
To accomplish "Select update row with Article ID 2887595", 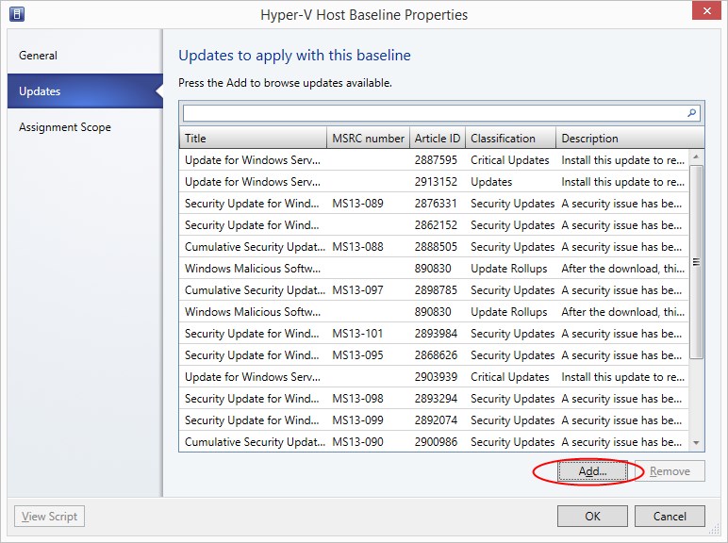I will 434,160.
